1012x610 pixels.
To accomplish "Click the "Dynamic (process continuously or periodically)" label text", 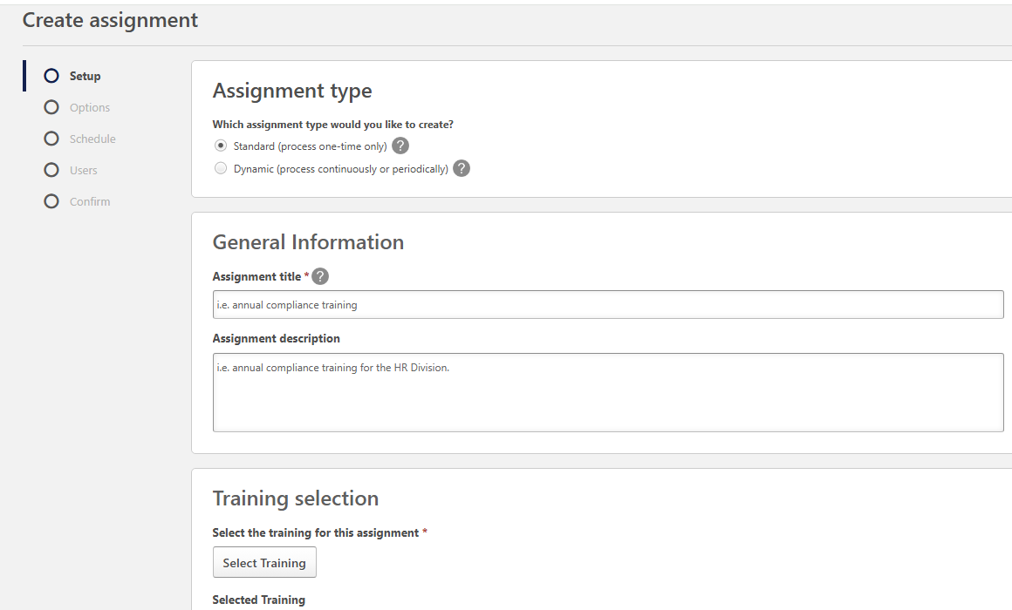I will [340, 169].
